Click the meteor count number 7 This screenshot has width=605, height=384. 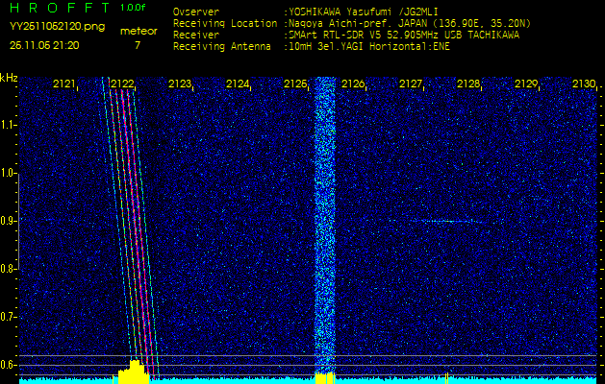(x=137, y=45)
